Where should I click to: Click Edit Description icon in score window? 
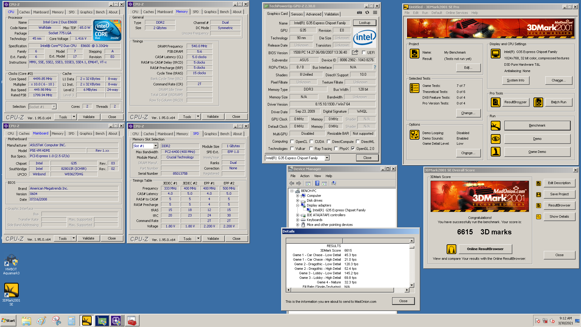(x=539, y=183)
